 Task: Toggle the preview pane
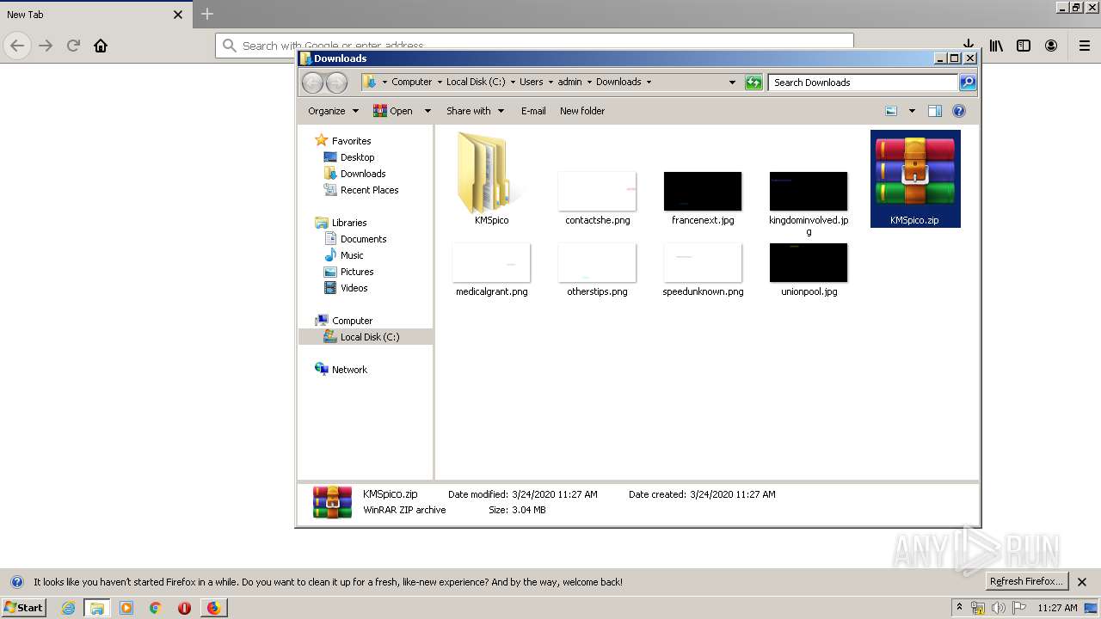pos(935,111)
